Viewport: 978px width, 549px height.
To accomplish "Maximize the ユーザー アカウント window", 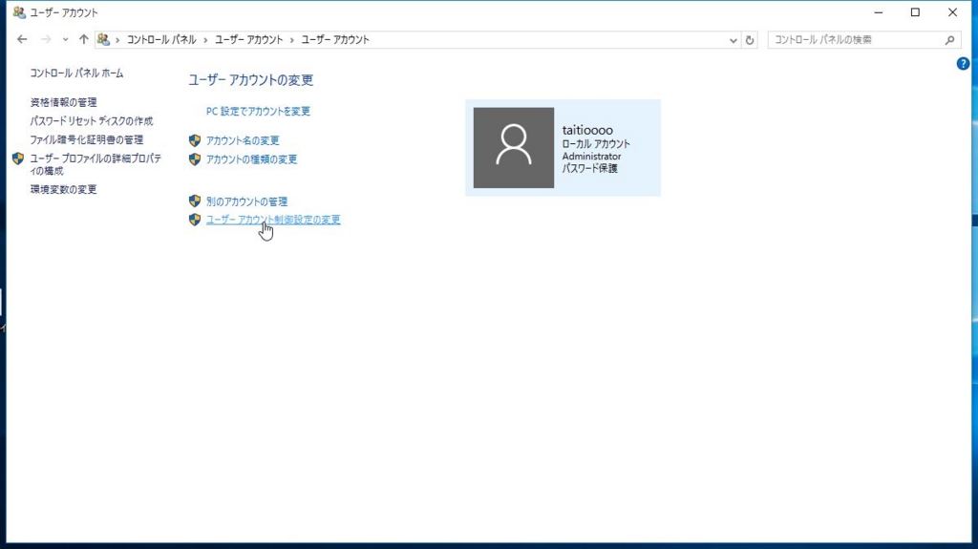I will click(915, 12).
